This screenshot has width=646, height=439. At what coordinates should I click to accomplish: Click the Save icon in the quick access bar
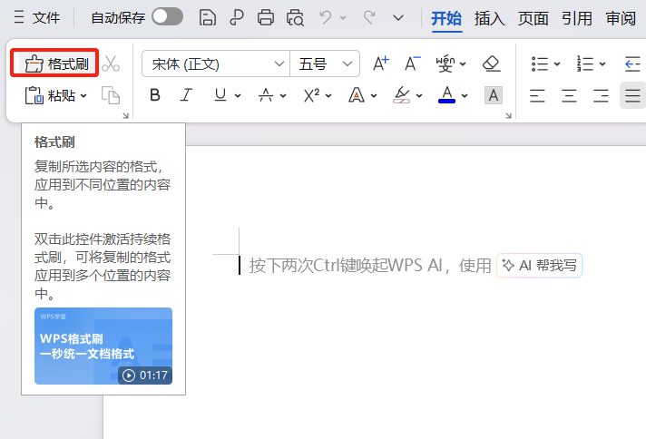pyautogui.click(x=207, y=18)
